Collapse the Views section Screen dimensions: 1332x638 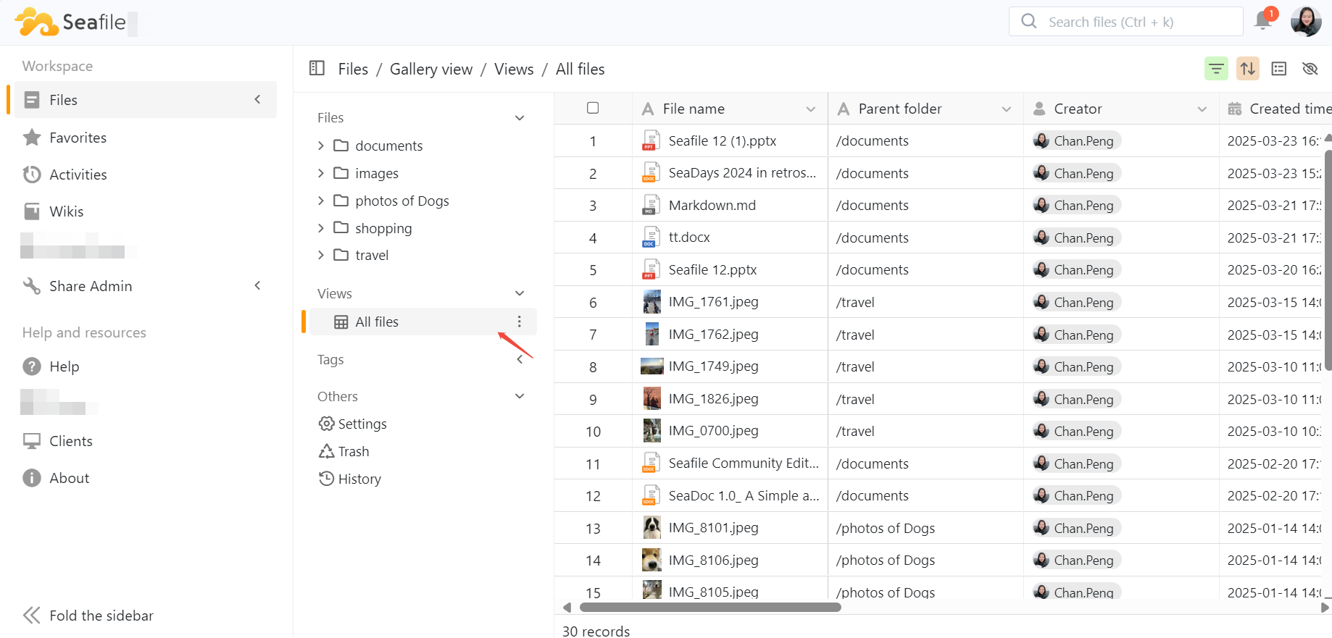(519, 293)
